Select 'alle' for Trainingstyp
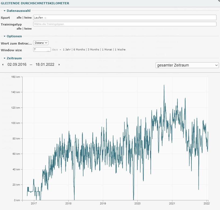This screenshot has width=220, height=210. [19, 28]
